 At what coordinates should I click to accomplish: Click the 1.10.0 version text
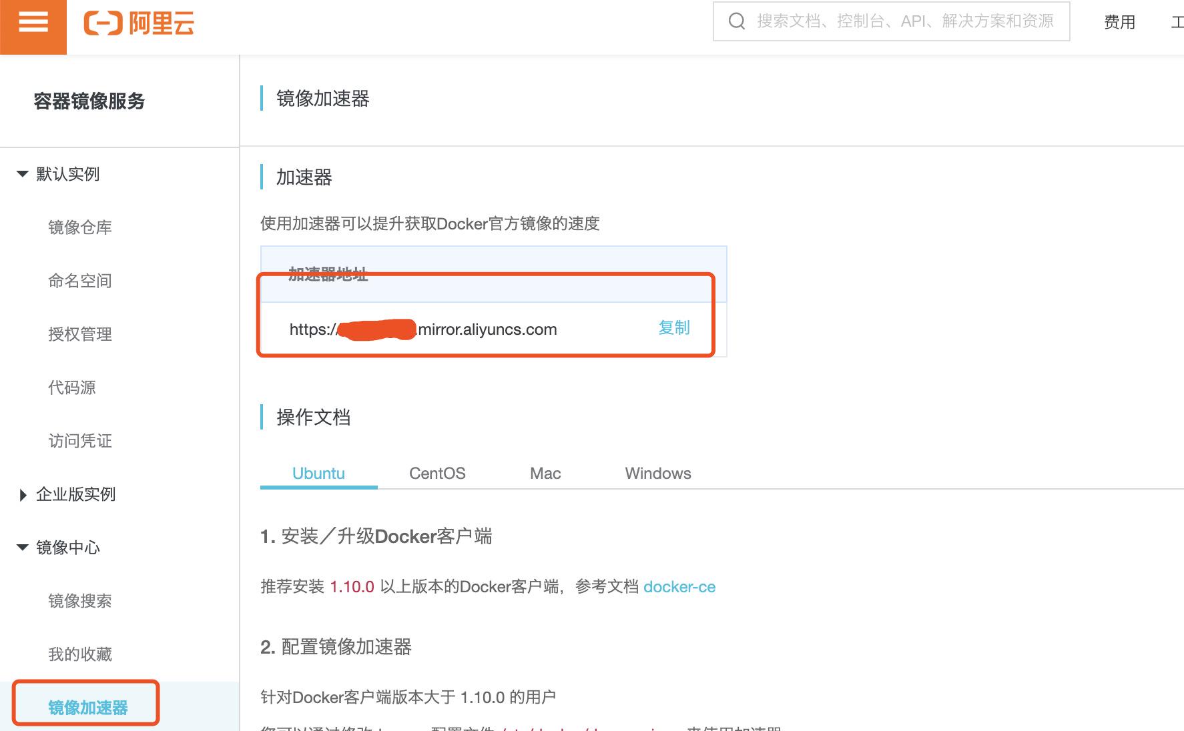(352, 587)
